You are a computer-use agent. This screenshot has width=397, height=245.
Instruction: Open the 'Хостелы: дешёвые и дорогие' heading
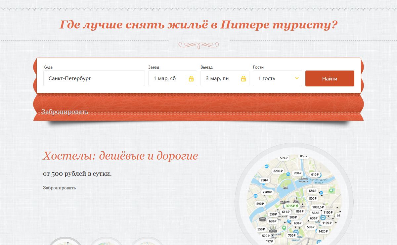pyautogui.click(x=120, y=156)
